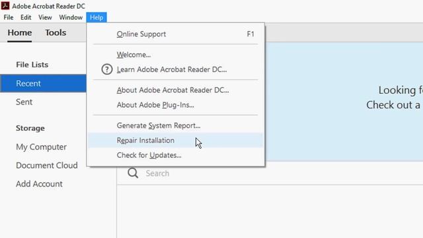423x238 pixels.
Task: Click the Storage heading
Action: 30,128
